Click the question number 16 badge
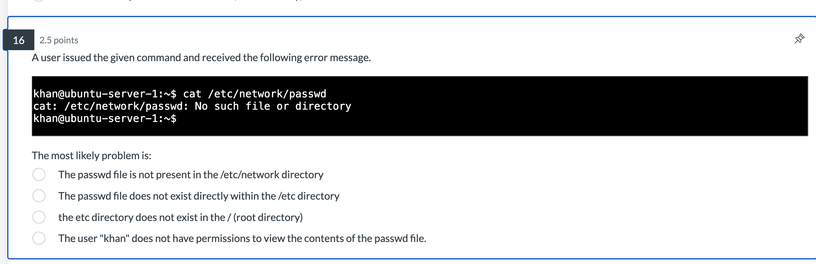The height and width of the screenshot is (264, 816). pos(18,40)
